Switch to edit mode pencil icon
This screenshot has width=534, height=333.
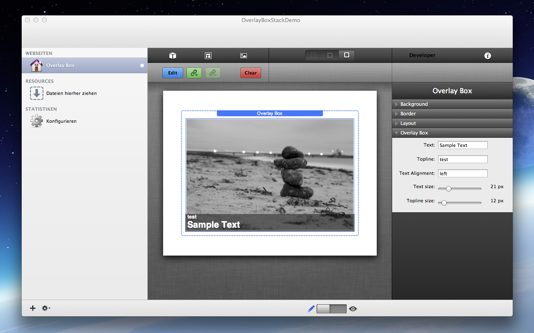coord(311,309)
